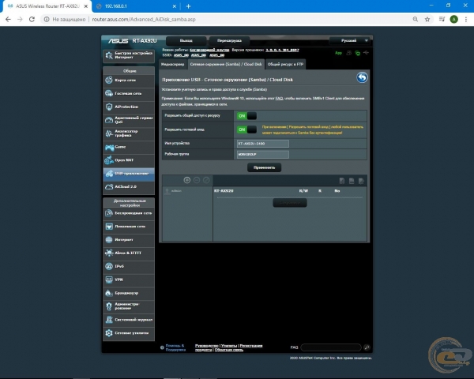
Task: Click the FAQ link in the note
Action: (x=279, y=99)
